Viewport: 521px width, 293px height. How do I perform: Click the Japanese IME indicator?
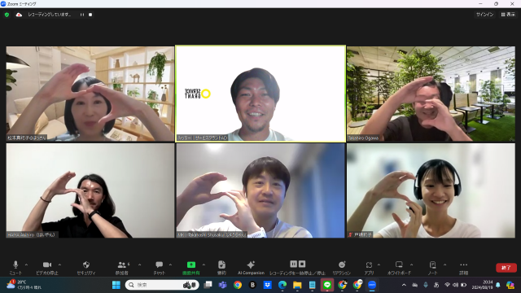point(436,285)
